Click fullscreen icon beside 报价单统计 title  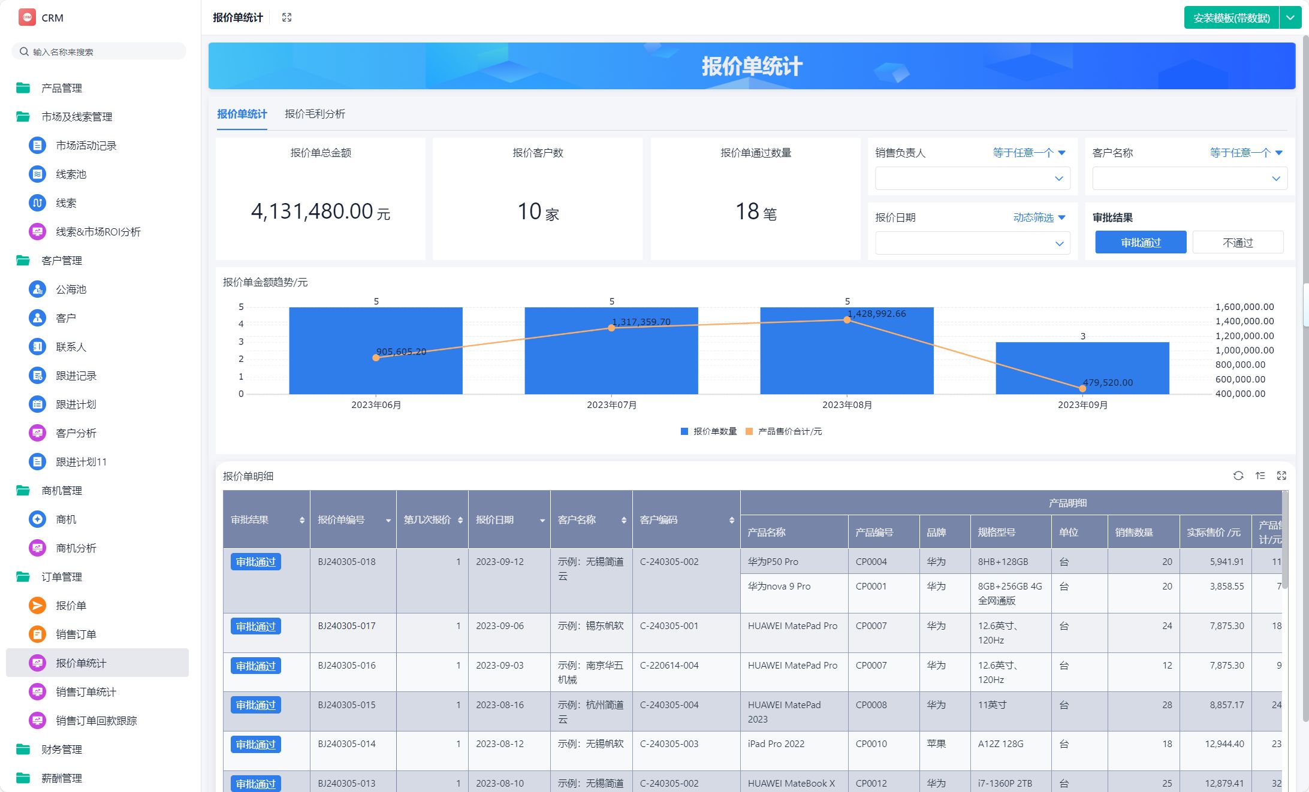pyautogui.click(x=286, y=17)
